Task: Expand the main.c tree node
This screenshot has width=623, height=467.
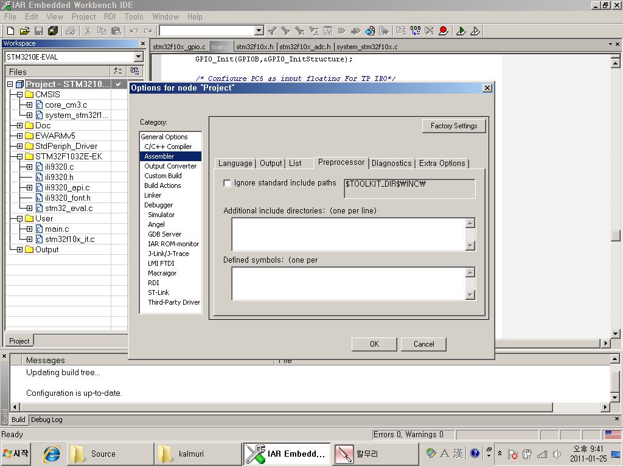Action: point(29,229)
